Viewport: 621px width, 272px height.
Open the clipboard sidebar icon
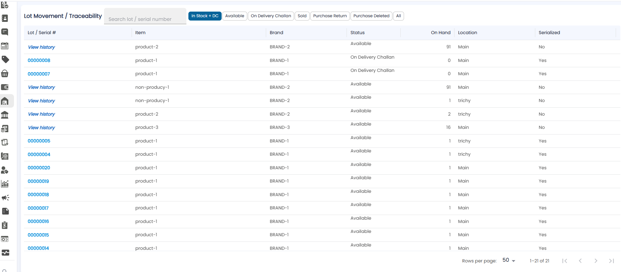click(5, 225)
